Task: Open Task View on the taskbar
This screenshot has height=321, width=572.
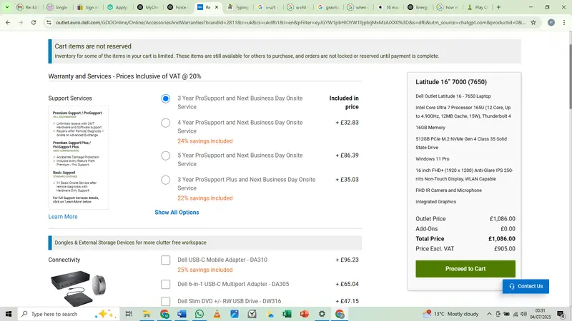Action: coord(129,314)
